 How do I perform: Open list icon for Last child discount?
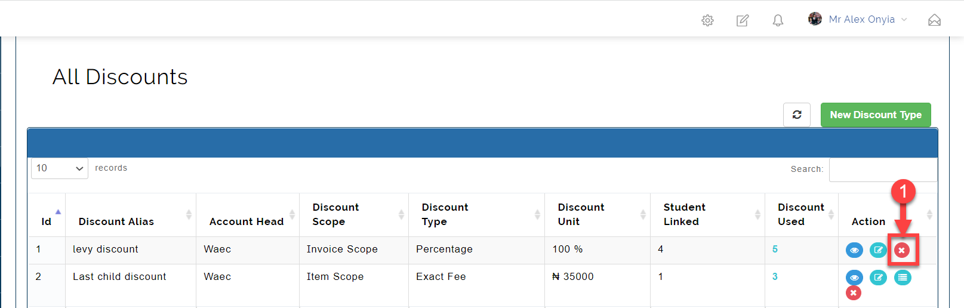(903, 278)
